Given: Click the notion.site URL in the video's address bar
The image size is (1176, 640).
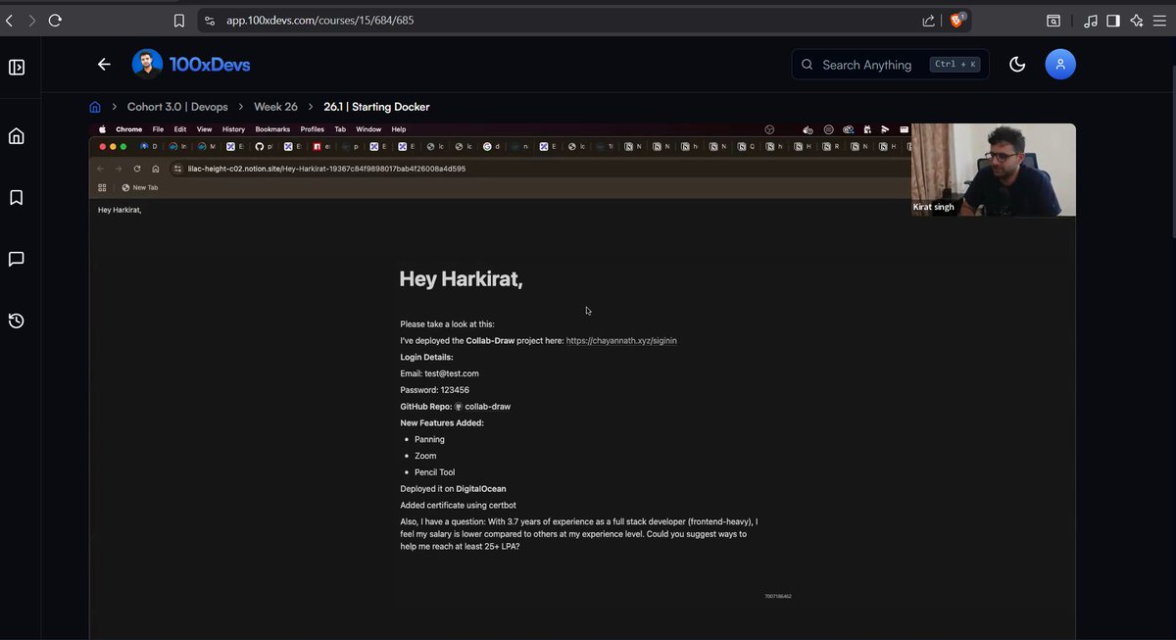Looking at the screenshot, I should point(326,169).
